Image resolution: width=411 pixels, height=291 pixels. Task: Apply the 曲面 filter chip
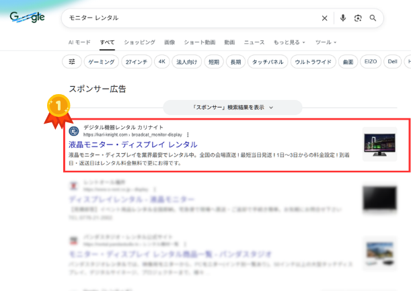[348, 62]
